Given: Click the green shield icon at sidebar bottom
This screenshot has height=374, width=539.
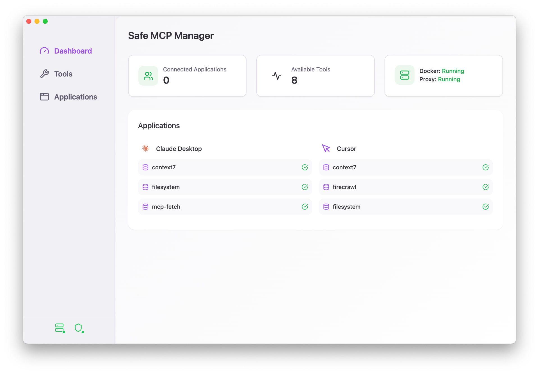Looking at the screenshot, I should pos(79,328).
